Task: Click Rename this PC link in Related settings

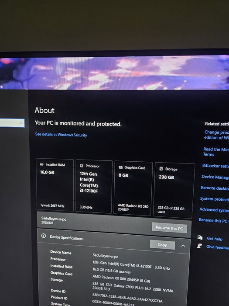Action: pyautogui.click(x=214, y=220)
